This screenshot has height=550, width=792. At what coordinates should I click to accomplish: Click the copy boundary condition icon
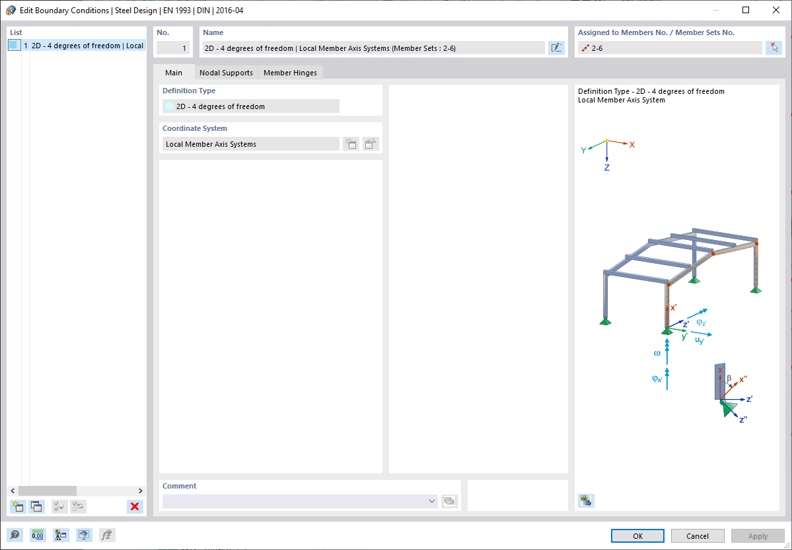coord(36,506)
